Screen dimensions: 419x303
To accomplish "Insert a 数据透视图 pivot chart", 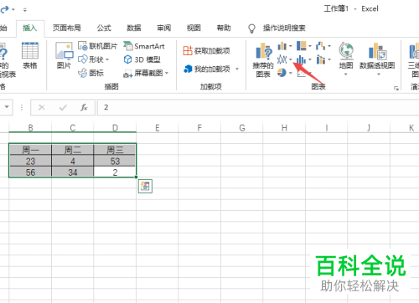I will [377, 59].
